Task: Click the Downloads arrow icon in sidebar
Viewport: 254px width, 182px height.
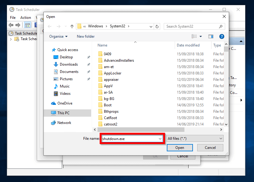Action: [56, 64]
